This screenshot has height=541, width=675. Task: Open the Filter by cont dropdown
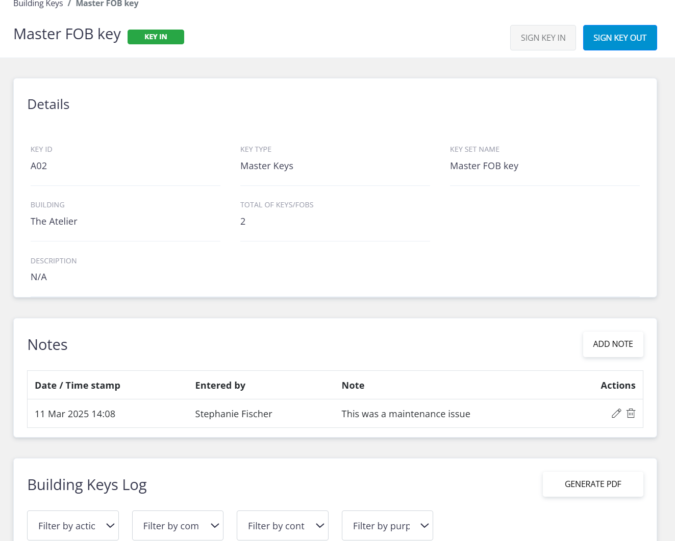(x=283, y=526)
